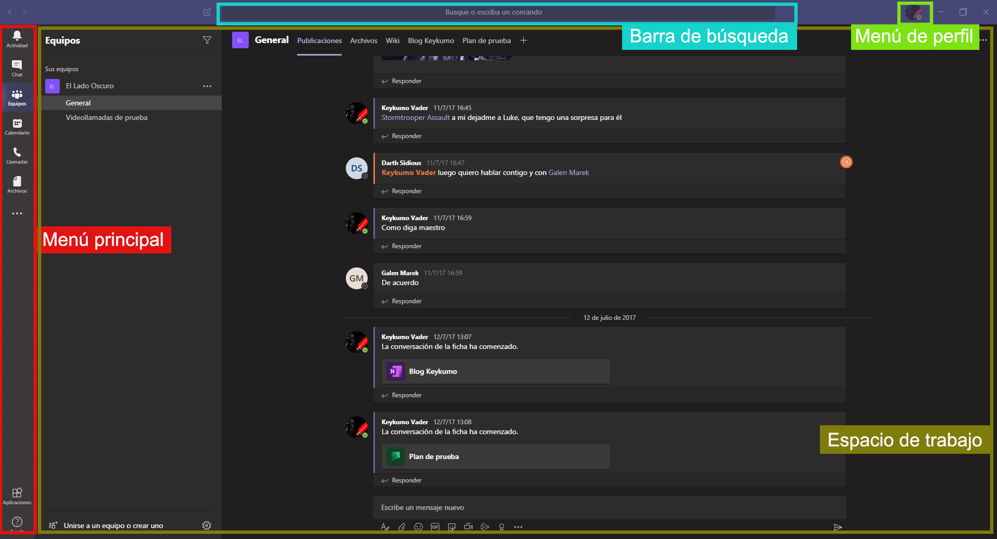This screenshot has height=539, width=997.
Task: Switch to the Publicaciones tab
Action: point(319,41)
